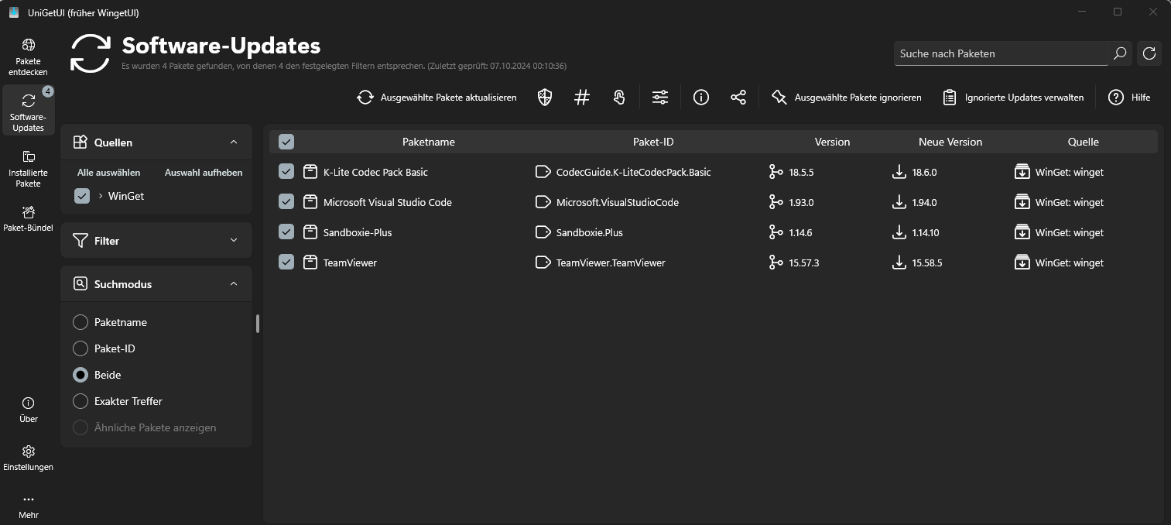Viewport: 1171px width, 525px height.
Task: Click the Microsoft.VisualStudioCode package ID text
Action: tap(618, 202)
